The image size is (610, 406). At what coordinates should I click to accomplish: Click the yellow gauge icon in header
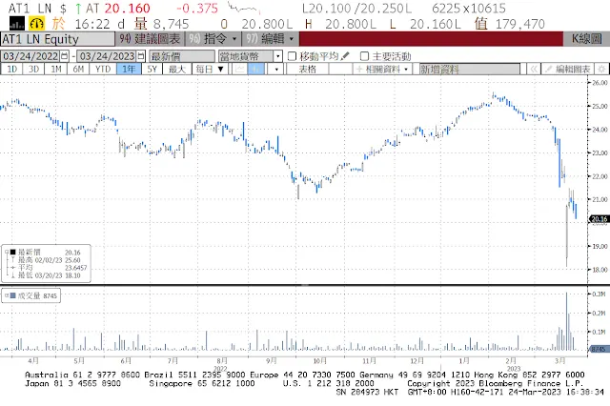37,24
